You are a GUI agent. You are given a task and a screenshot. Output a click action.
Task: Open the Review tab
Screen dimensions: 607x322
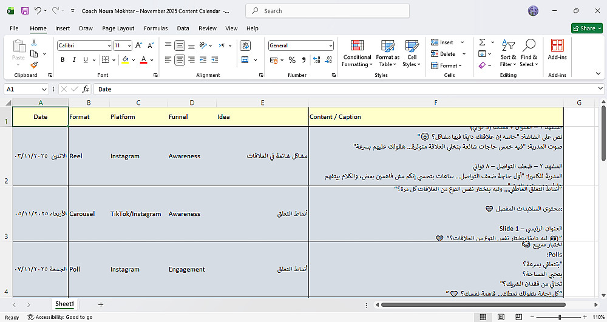(208, 29)
